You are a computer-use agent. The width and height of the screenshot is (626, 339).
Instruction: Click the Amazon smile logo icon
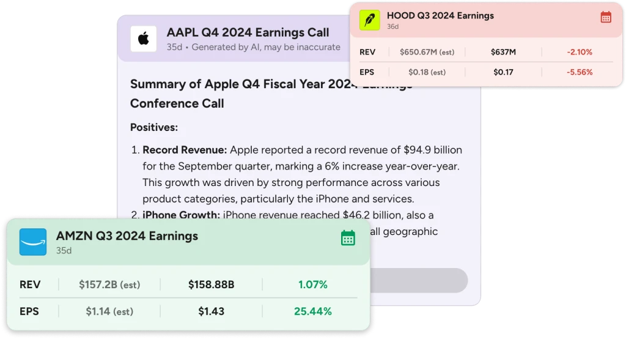(x=33, y=242)
